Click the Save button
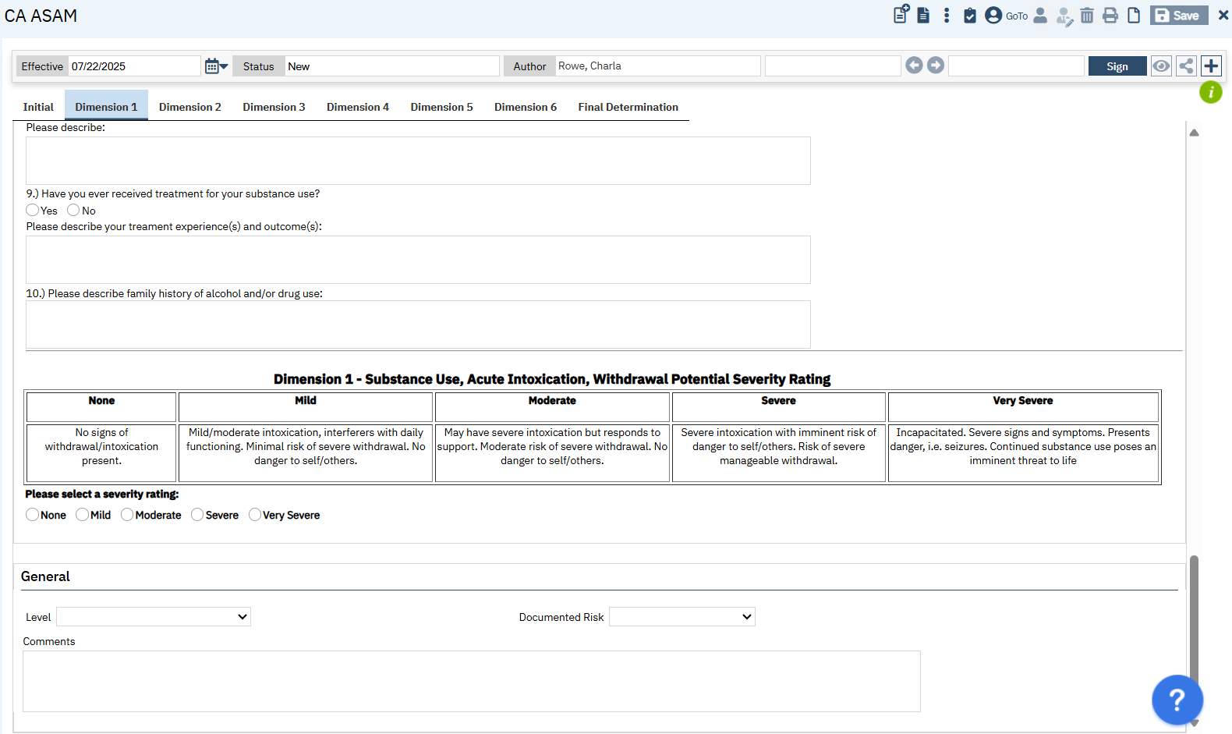1232x734 pixels. coord(1178,16)
